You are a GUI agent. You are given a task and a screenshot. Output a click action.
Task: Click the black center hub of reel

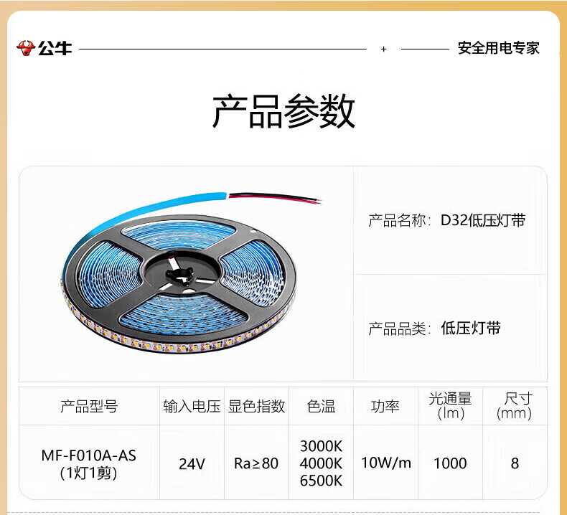[x=179, y=273]
